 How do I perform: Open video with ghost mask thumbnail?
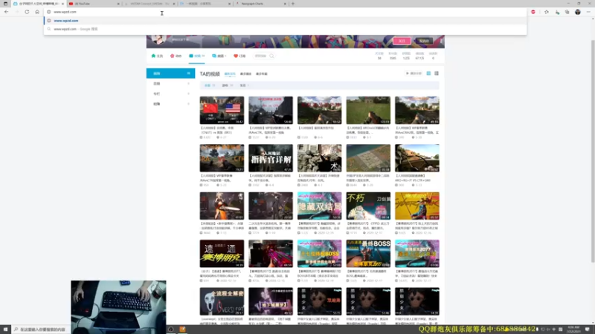click(x=222, y=301)
